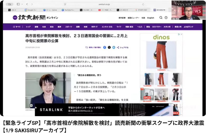The image size is (206, 133).
Task: Expand the シェアする share options
Action: 122,47
